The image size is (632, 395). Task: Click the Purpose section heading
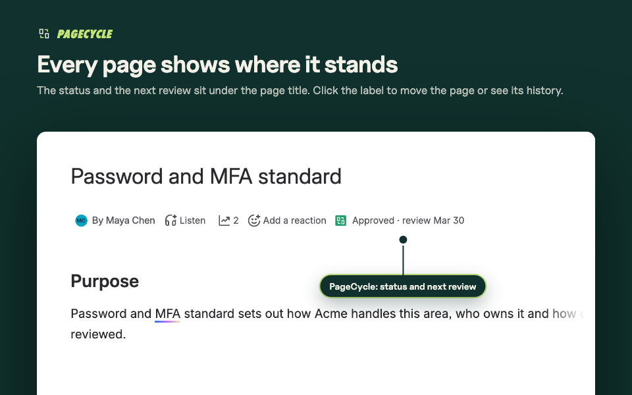(105, 281)
